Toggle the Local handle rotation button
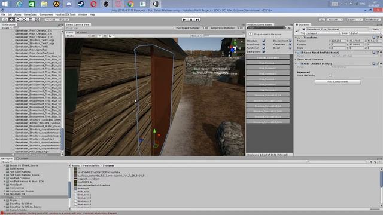This screenshot has width=383, height=215. pyautogui.click(x=63, y=20)
